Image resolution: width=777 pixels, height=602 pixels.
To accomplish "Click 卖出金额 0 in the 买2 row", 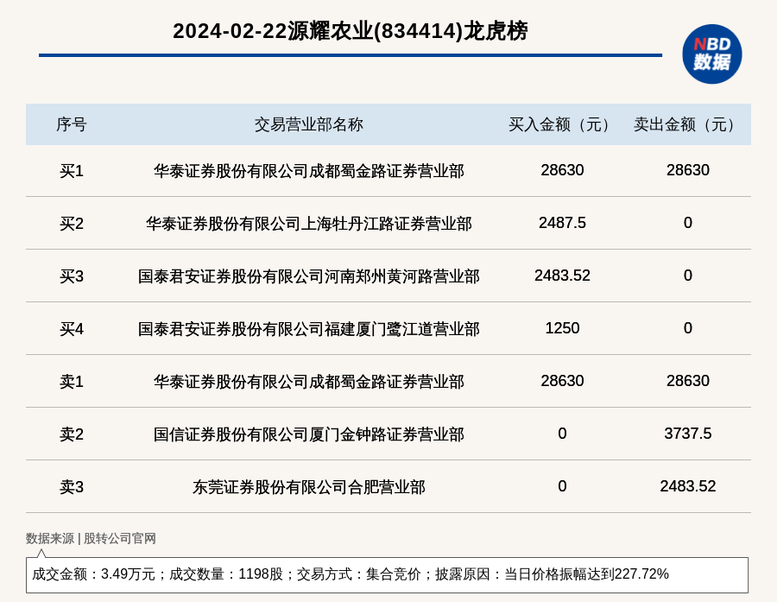I will [x=688, y=223].
